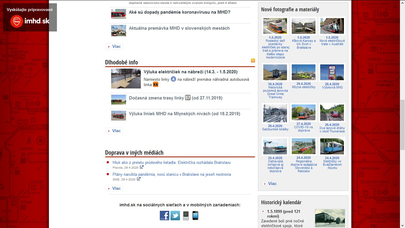Open the Twitter social icon

click(x=175, y=215)
